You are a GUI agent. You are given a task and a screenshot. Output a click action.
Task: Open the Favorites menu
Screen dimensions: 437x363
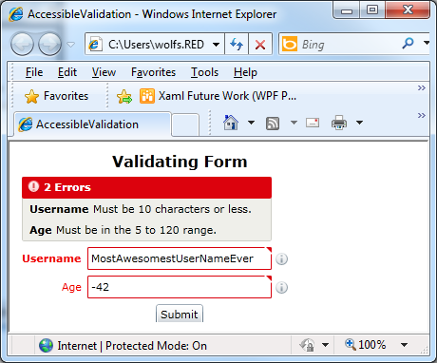(x=153, y=72)
